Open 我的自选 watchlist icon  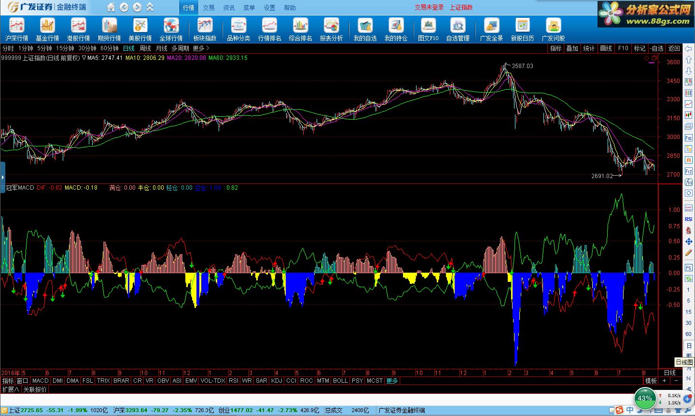365,29
